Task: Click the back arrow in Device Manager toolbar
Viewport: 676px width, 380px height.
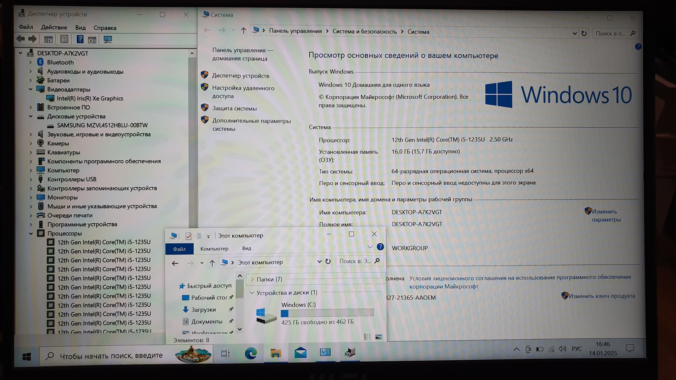Action: pos(21,39)
